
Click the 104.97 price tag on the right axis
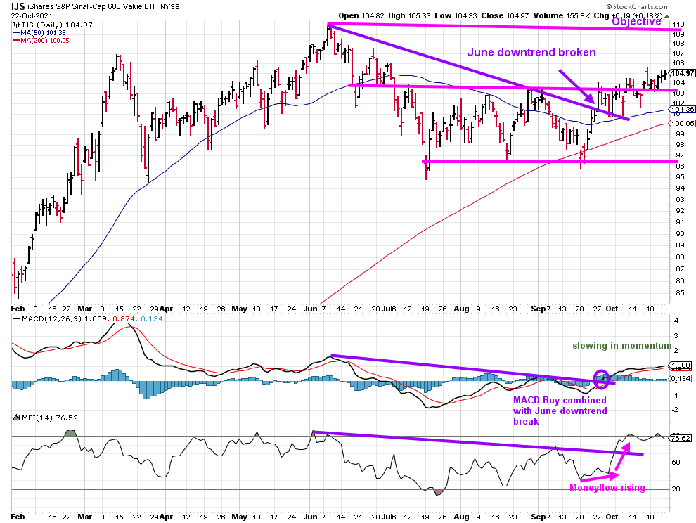683,73
